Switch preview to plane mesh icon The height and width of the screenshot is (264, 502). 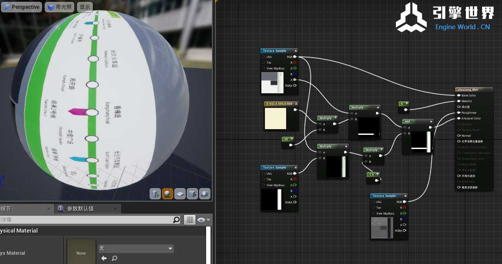click(180, 194)
